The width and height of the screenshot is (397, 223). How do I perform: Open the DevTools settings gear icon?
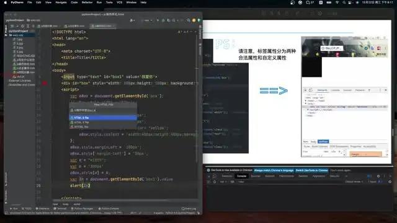click(378, 176)
